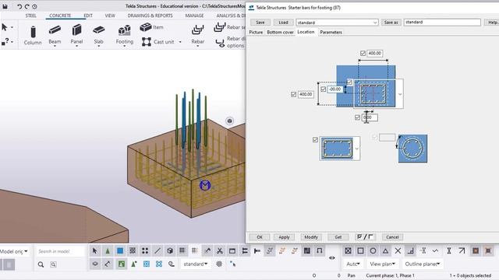Screen dimensions: 499x280
Task: Click the diagonal arrow snap icon
Action: [462, 251]
